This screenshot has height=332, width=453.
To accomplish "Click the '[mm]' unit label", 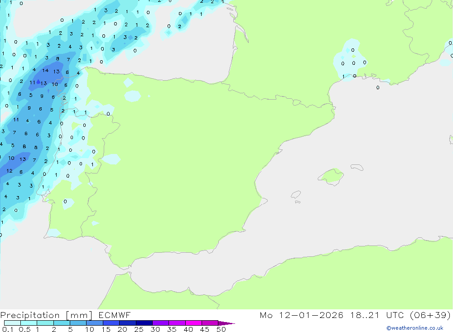I will (x=79, y=315).
